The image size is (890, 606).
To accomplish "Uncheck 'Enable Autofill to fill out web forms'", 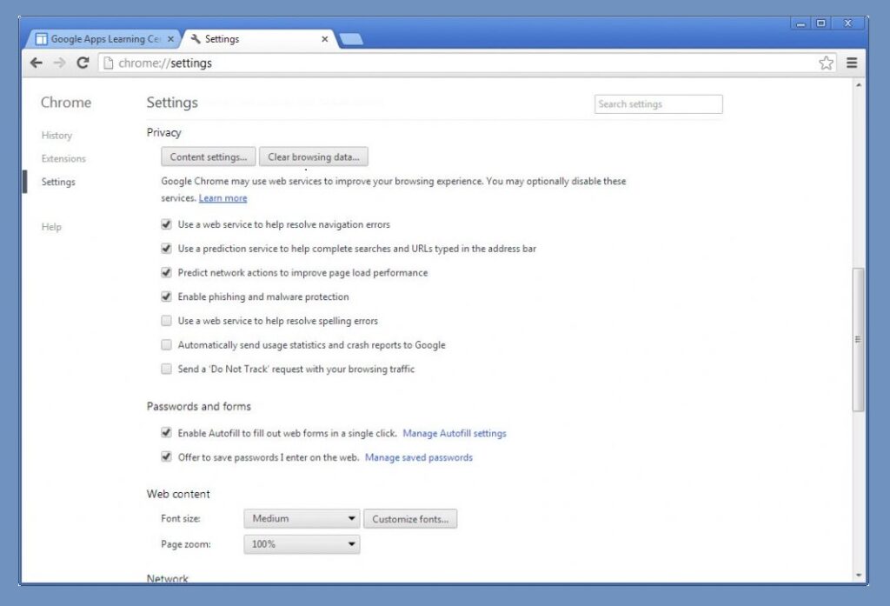I will click(x=166, y=433).
